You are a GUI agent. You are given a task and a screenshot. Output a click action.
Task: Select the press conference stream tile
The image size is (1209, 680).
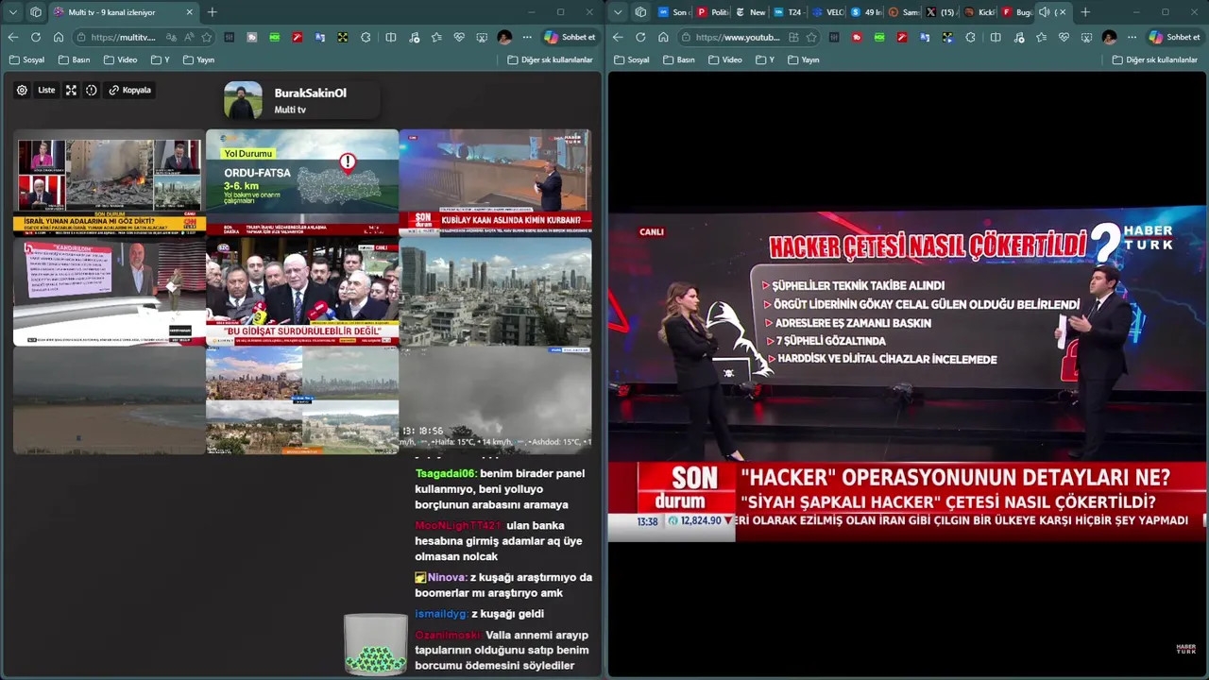(302, 291)
